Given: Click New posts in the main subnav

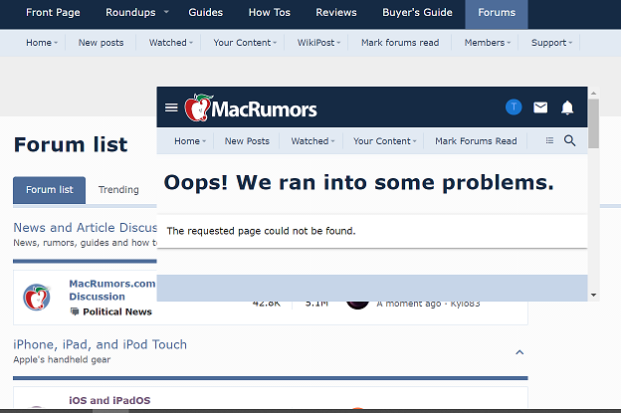Looking at the screenshot, I should coord(101,43).
